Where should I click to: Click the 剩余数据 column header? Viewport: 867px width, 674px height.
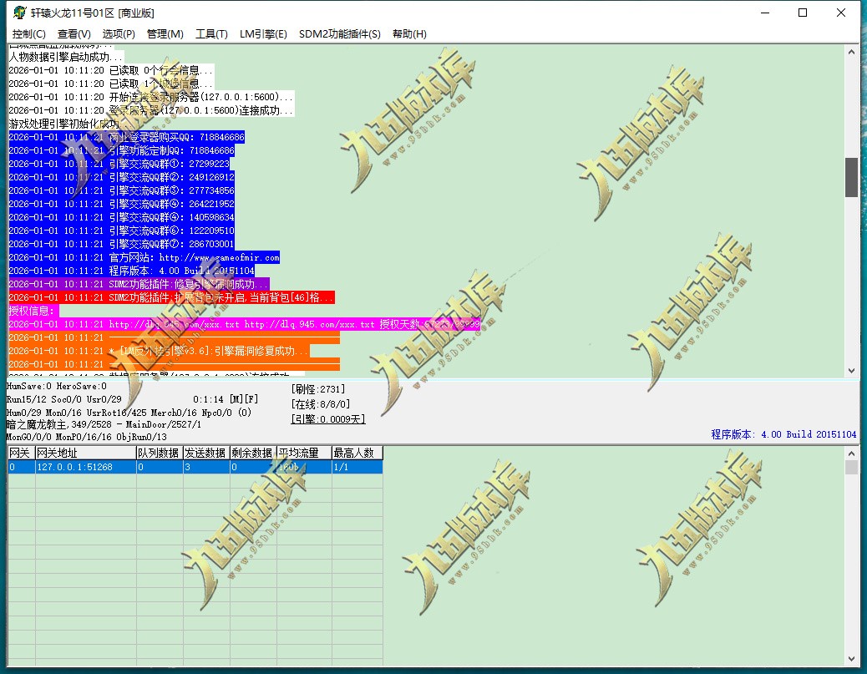[x=253, y=453]
